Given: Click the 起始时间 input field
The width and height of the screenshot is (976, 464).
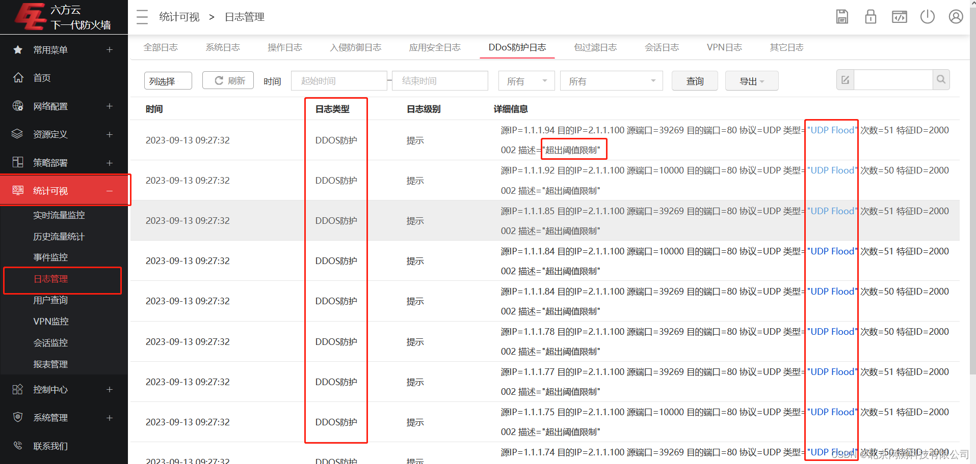Looking at the screenshot, I should [339, 81].
